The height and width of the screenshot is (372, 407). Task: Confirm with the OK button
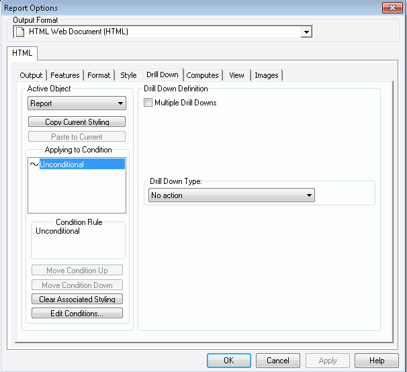[x=229, y=361]
